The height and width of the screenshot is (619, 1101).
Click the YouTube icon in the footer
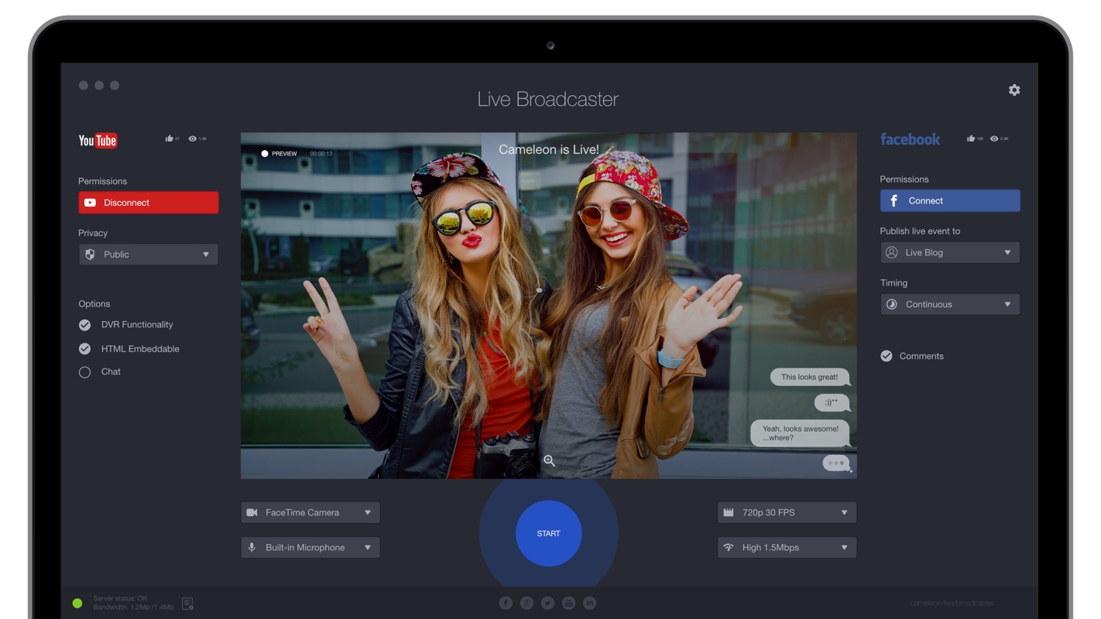point(568,602)
